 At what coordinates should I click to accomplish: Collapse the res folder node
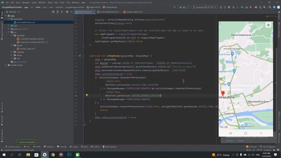[8, 32]
